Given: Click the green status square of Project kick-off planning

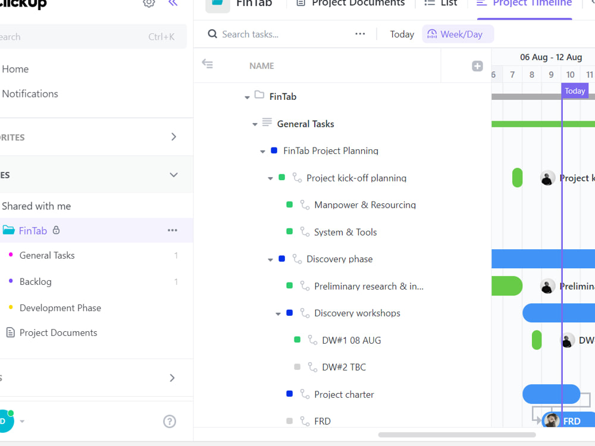Looking at the screenshot, I should 281,177.
